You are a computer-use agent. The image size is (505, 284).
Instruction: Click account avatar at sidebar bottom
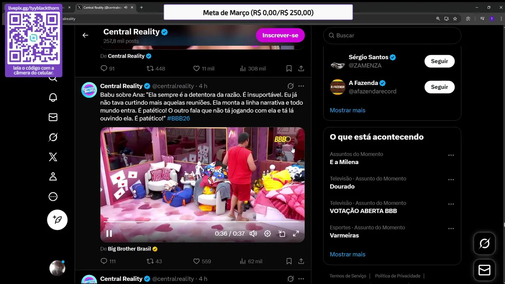[x=57, y=268]
